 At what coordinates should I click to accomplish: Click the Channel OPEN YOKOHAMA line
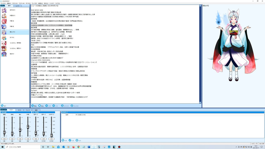click(x=41, y=60)
